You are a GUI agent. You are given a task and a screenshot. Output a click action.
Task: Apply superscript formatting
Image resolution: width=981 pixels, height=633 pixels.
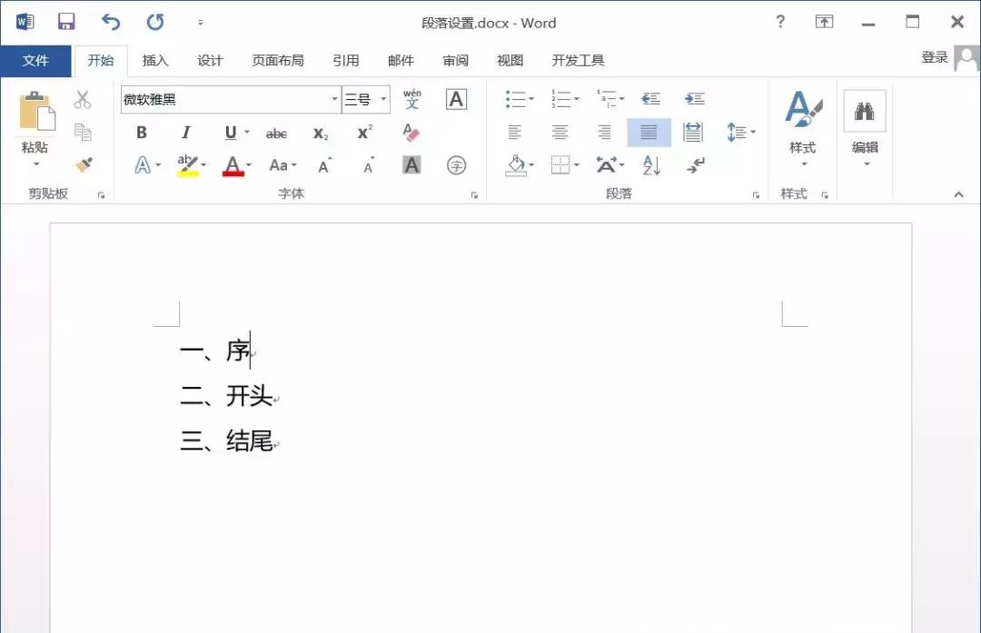tap(363, 133)
